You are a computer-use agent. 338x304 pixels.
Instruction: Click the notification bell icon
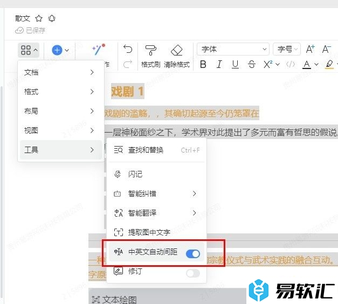click(x=52, y=18)
